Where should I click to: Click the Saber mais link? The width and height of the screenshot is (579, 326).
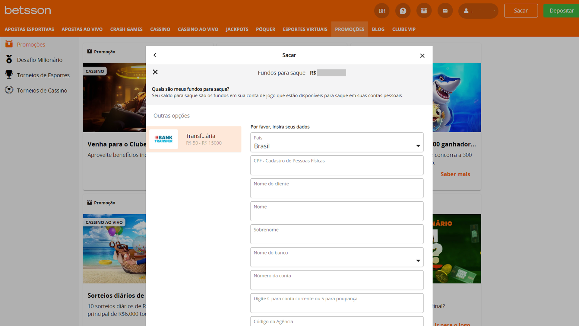(x=455, y=174)
